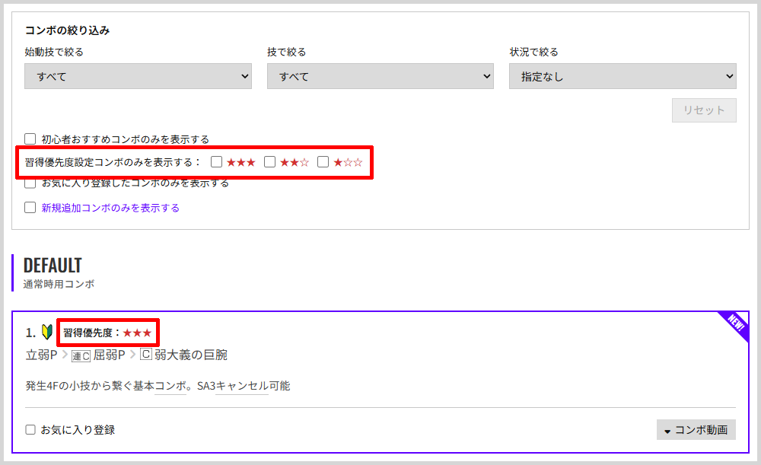
Task: Click the C cancel icon before 弱大義の巨腕
Action: [146, 355]
